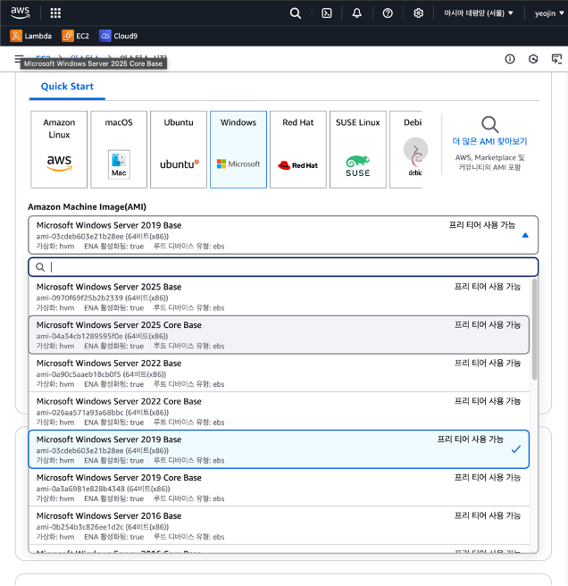Open the yeojin account menu
Image resolution: width=568 pixels, height=586 pixels.
click(x=549, y=13)
